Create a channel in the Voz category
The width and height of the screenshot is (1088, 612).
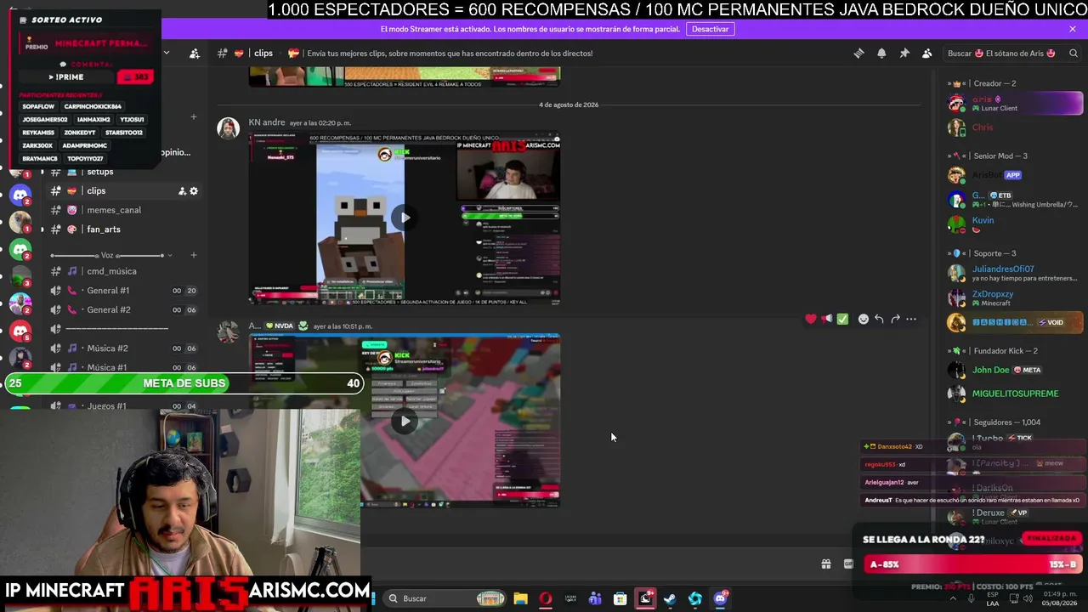[194, 255]
